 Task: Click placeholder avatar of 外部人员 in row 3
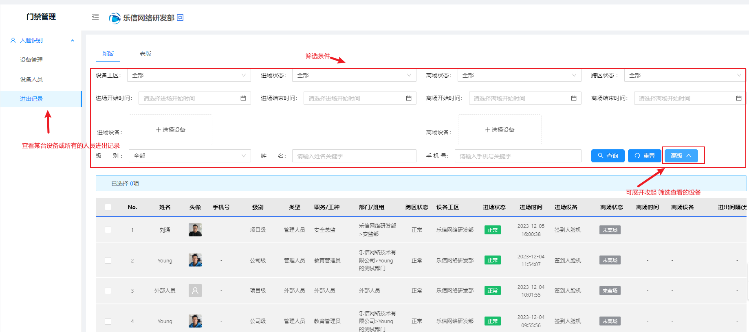pyautogui.click(x=195, y=290)
